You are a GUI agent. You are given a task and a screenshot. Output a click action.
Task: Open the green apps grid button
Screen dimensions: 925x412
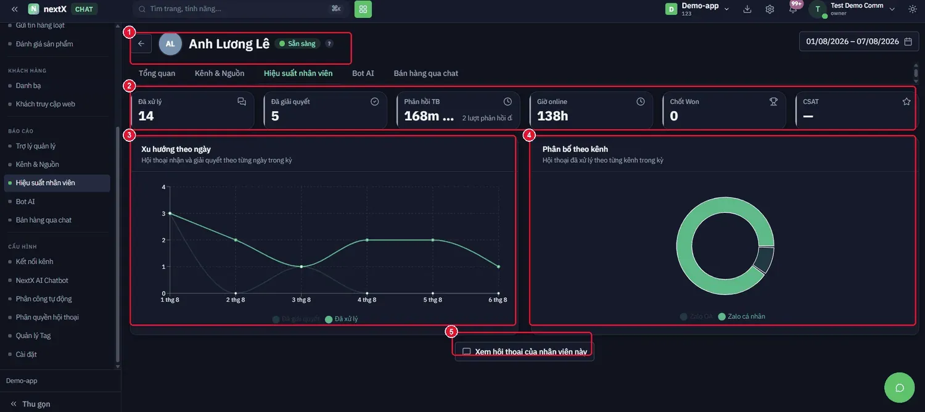pyautogui.click(x=363, y=9)
